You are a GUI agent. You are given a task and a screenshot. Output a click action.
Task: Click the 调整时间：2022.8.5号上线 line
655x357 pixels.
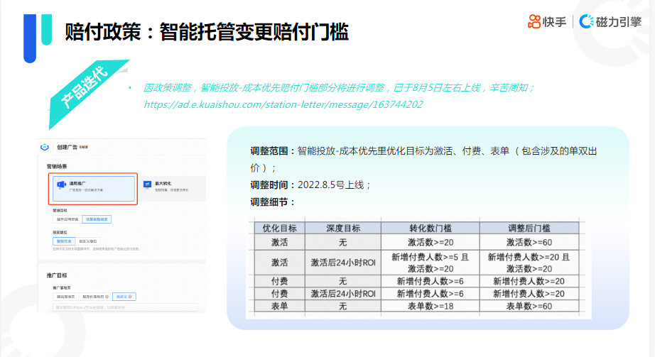tap(310, 185)
